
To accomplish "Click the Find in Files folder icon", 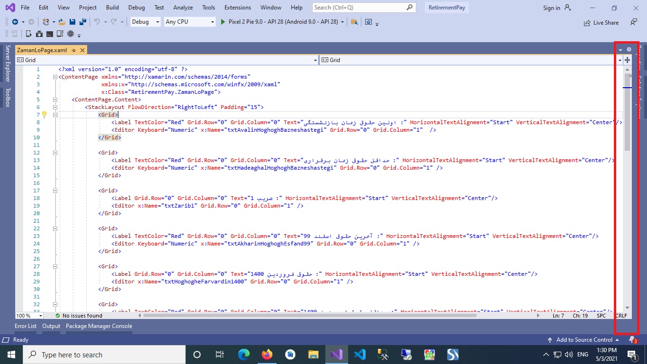I will [x=354, y=22].
